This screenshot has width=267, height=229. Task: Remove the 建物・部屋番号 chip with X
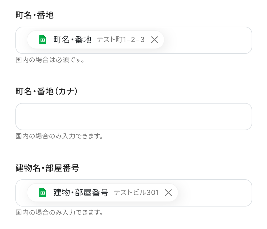pyautogui.click(x=168, y=193)
